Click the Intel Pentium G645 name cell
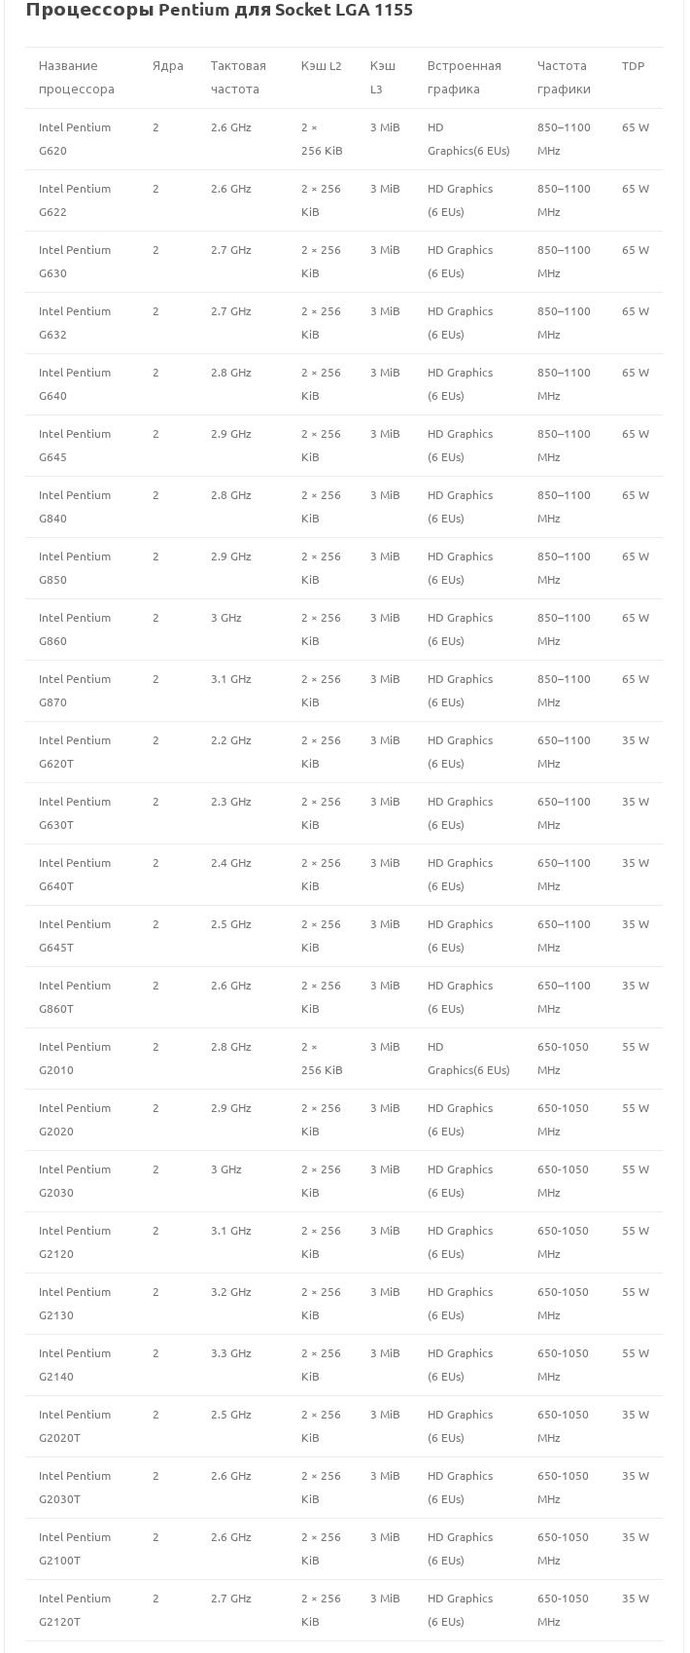The width and height of the screenshot is (690, 1653). coord(75,446)
